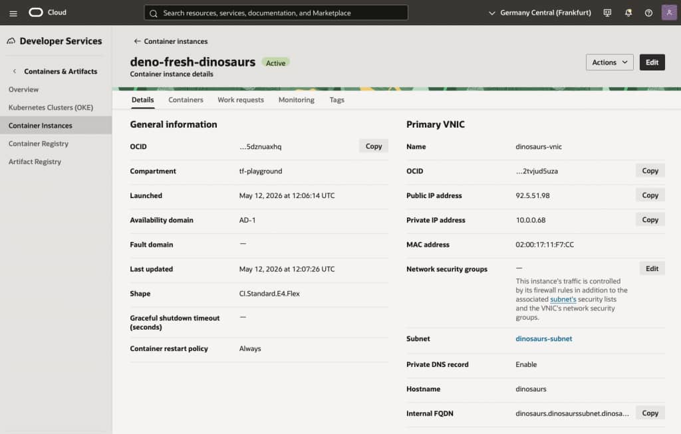Click the 10.0.0.68 private IP value
This screenshot has width=681, height=434.
coord(530,220)
